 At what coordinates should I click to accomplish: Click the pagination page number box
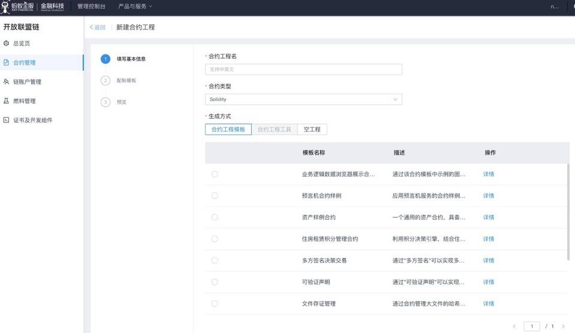(532, 326)
